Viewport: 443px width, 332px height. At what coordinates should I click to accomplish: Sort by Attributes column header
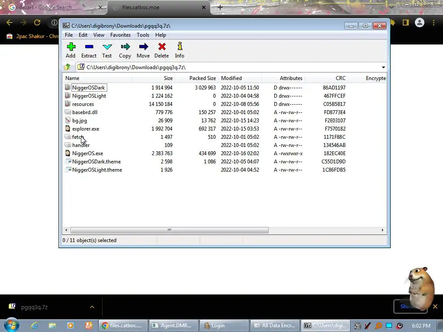pyautogui.click(x=283, y=78)
